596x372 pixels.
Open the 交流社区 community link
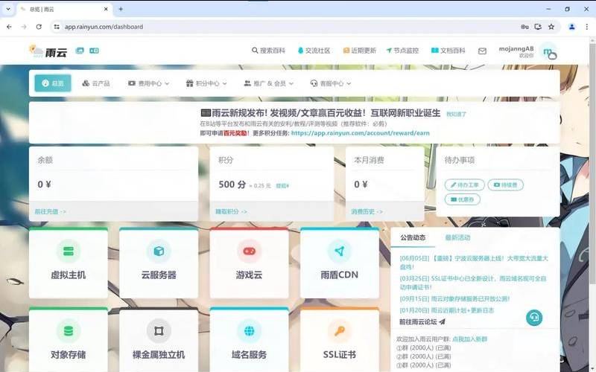(314, 51)
